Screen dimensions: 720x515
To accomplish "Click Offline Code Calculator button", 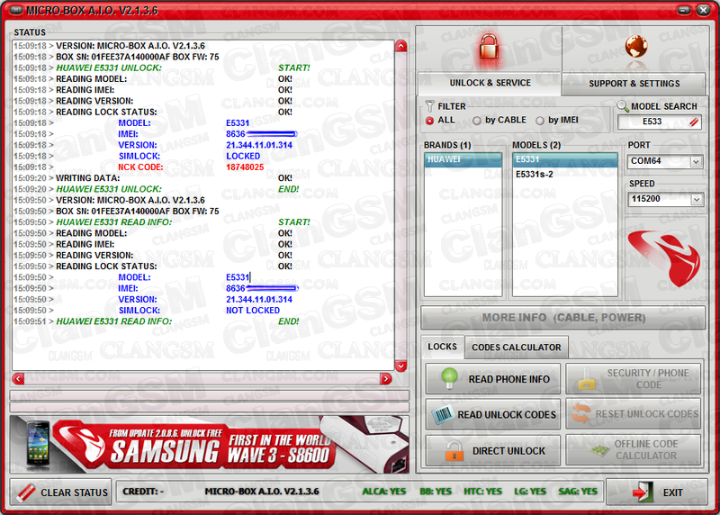I will pyautogui.click(x=634, y=450).
